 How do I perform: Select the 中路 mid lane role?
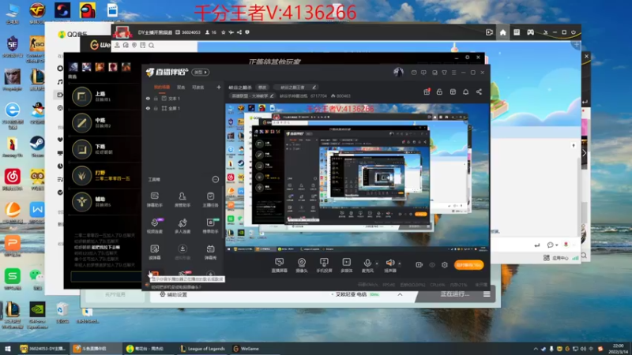104,123
